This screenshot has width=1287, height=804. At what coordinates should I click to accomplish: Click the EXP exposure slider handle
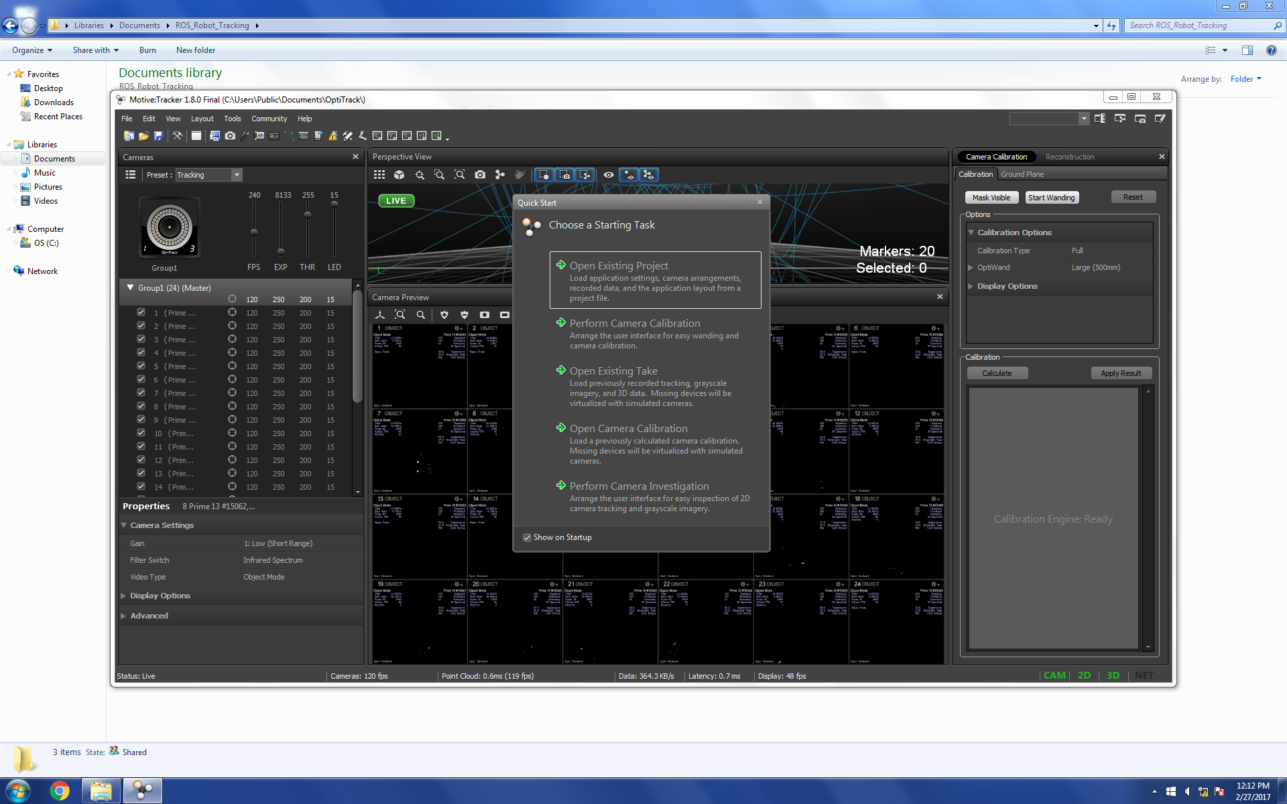pyautogui.click(x=281, y=251)
